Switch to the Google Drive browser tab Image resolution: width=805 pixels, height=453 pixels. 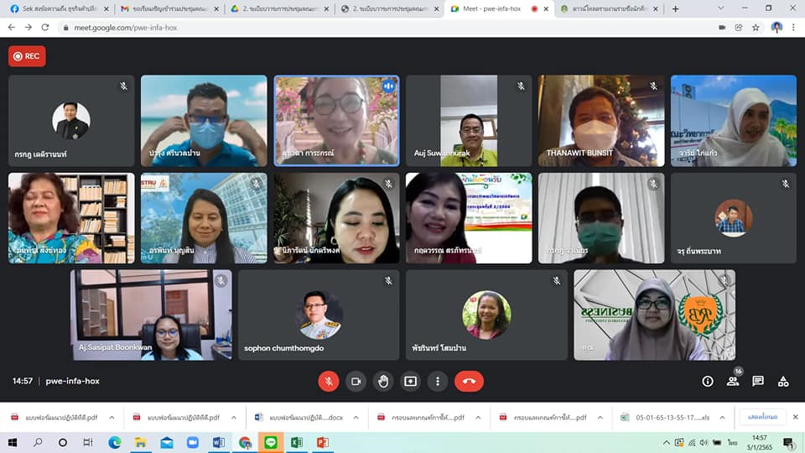point(279,8)
